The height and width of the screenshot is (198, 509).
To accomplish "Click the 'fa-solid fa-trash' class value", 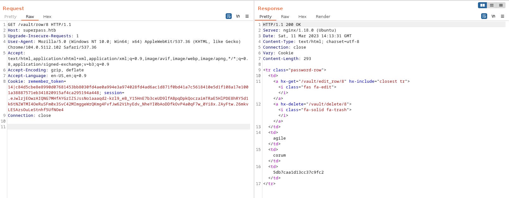I will tap(325, 110).
